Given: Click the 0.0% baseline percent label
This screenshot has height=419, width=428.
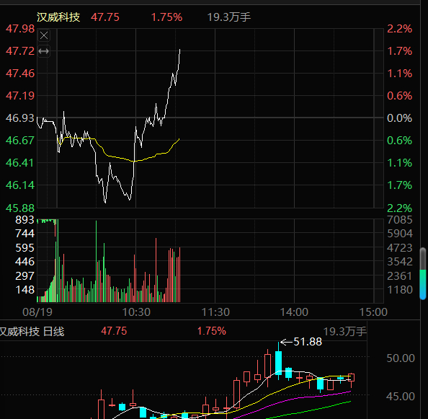Looking at the screenshot, I should tap(399, 118).
